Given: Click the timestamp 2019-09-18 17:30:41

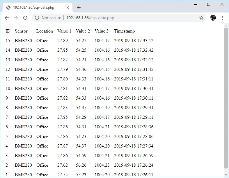Looking at the screenshot, I should (134, 89).
